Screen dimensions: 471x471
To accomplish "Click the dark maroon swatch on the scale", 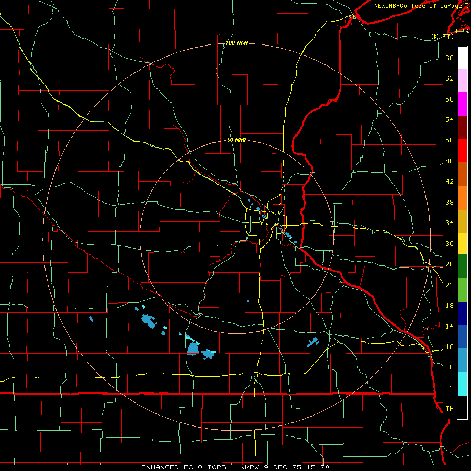I will pos(462,127).
